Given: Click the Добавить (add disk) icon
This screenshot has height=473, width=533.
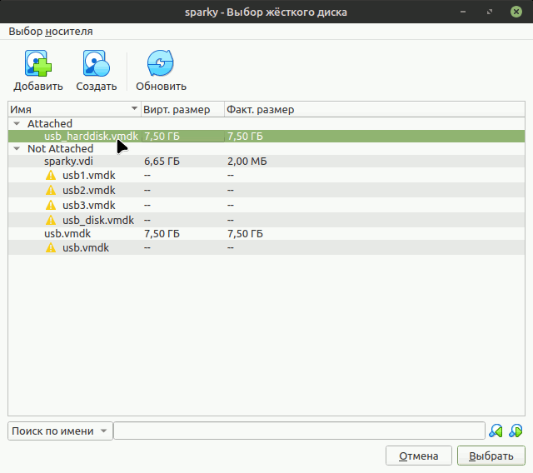Looking at the screenshot, I should pyautogui.click(x=38, y=63).
